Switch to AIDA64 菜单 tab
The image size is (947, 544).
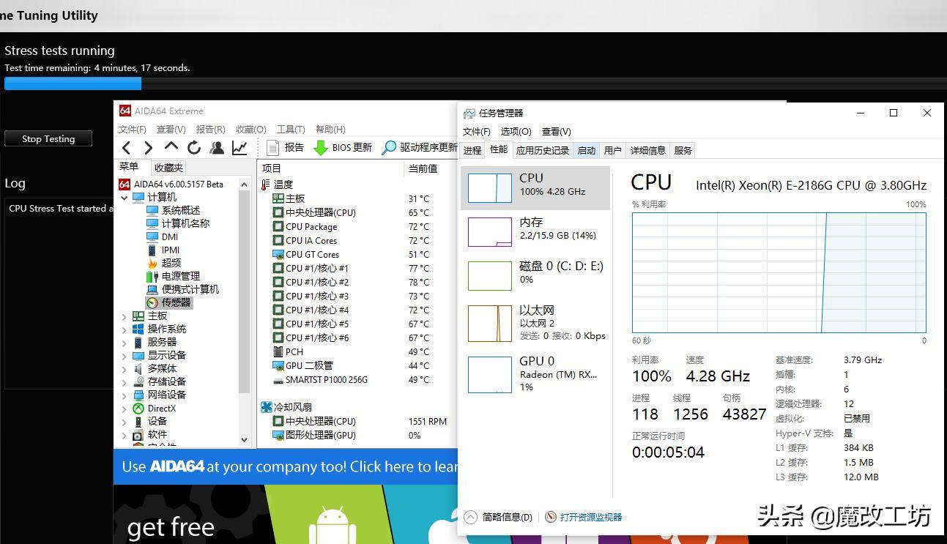tap(129, 167)
